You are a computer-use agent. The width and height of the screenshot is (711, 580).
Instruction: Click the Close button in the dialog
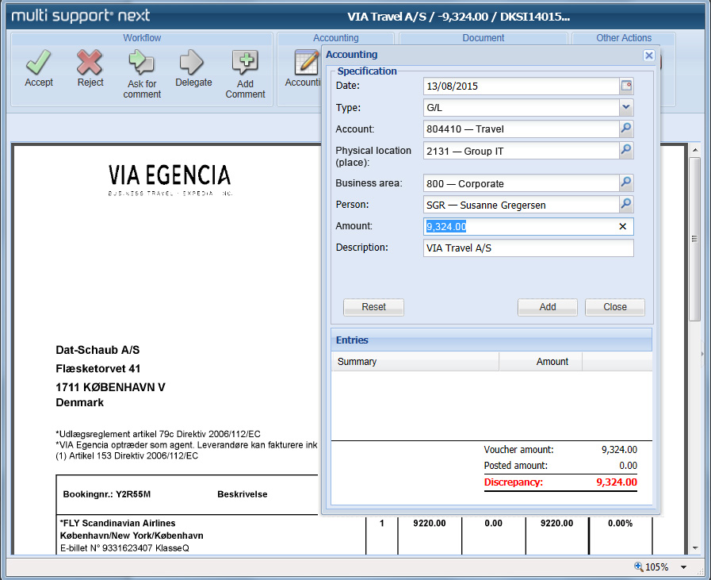pos(615,307)
